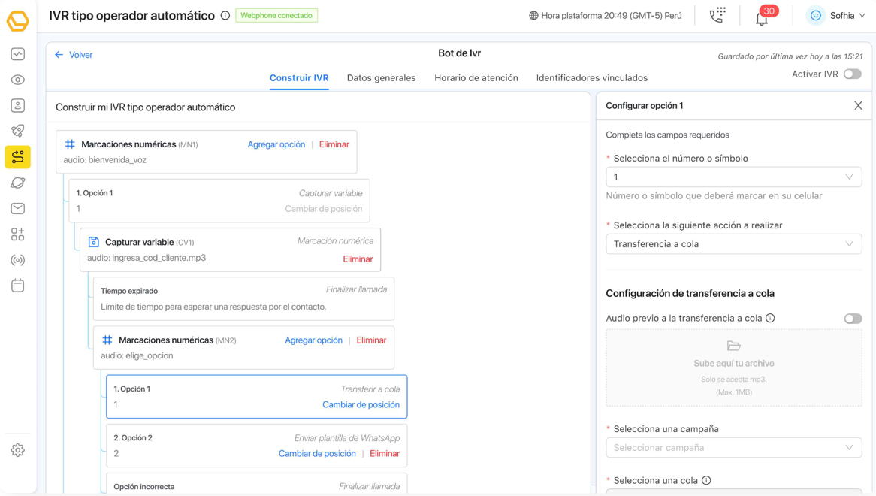Open the dialpad phone icon
876x496 pixels.
point(717,15)
